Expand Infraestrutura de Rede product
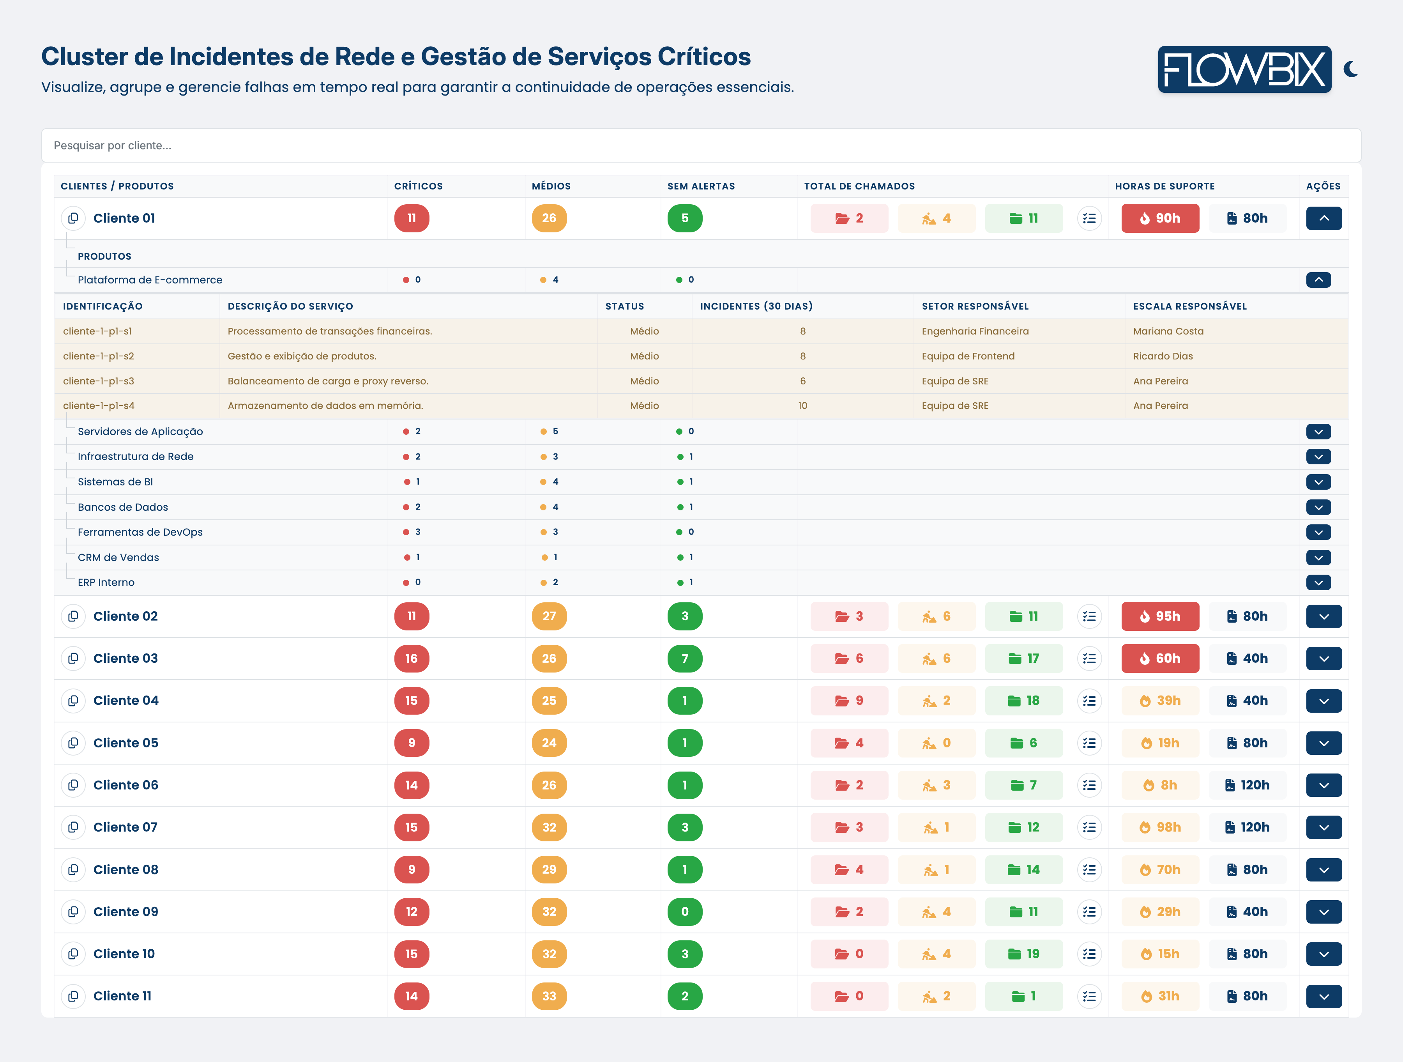The width and height of the screenshot is (1403, 1062). (1318, 457)
